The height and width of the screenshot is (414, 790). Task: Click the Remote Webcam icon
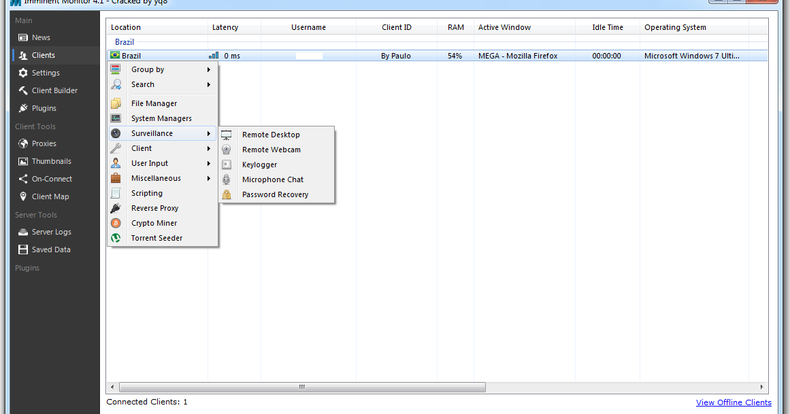227,150
